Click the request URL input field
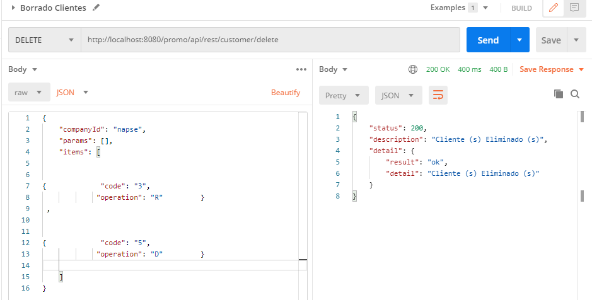592x300 pixels. point(270,40)
